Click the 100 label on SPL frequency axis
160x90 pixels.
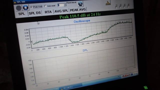coord(117,71)
